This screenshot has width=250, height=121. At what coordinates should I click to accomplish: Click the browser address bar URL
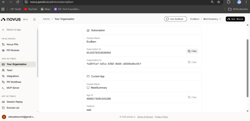[52, 2]
